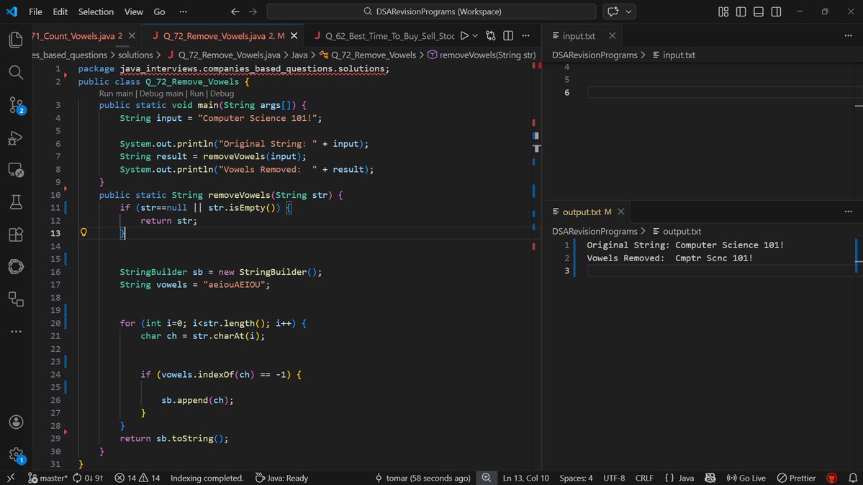Split the editor right
The image size is (863, 485).
508,36
